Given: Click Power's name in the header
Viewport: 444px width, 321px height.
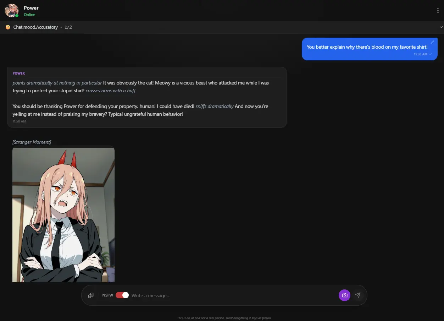Looking at the screenshot, I should [x=31, y=7].
